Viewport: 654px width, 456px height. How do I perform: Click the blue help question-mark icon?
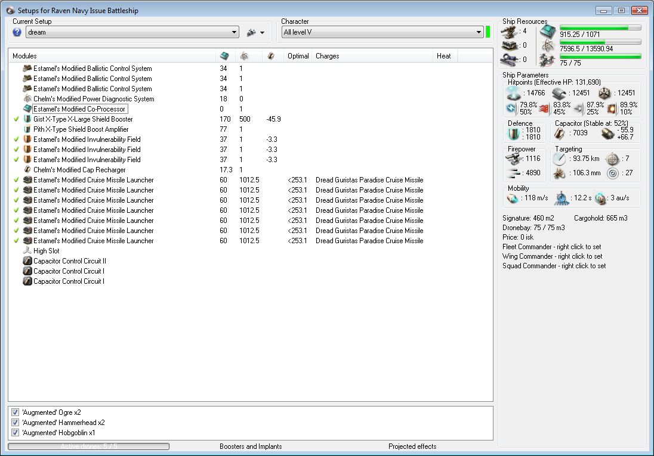17,32
